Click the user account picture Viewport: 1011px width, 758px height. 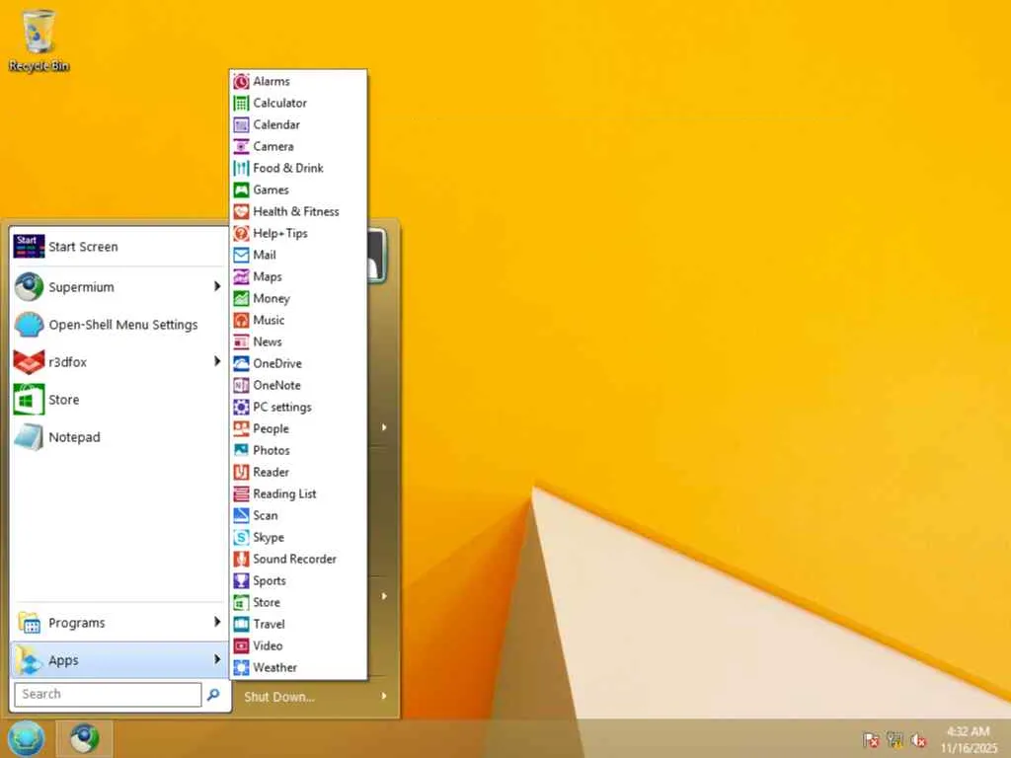pyautogui.click(x=377, y=256)
